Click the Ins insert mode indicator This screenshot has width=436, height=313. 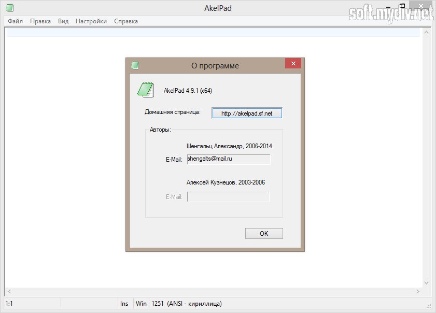point(124,304)
